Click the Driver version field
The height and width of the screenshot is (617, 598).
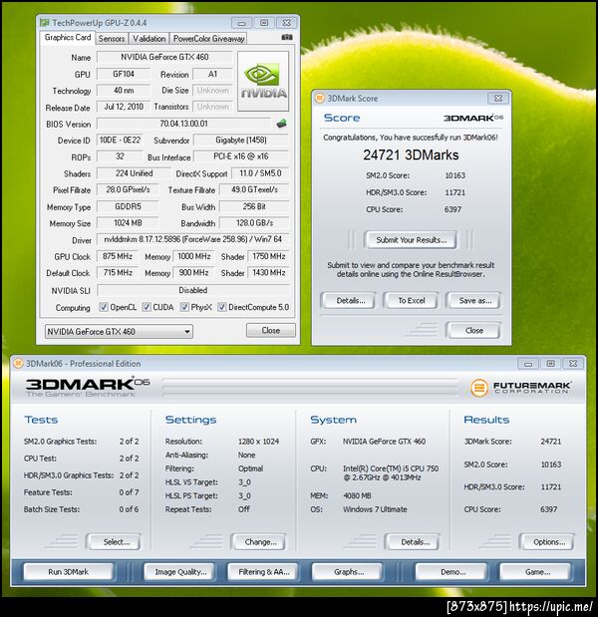pyautogui.click(x=192, y=239)
